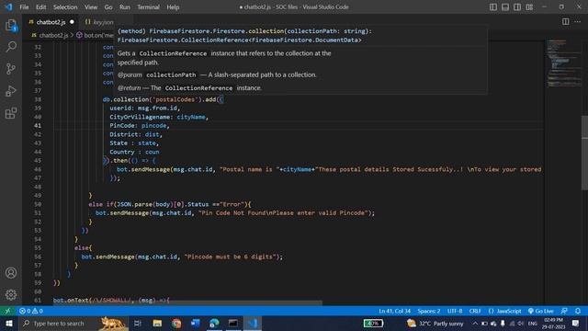Click the VS Code logo in title bar
588x331 pixels.
pyautogui.click(x=8, y=6)
